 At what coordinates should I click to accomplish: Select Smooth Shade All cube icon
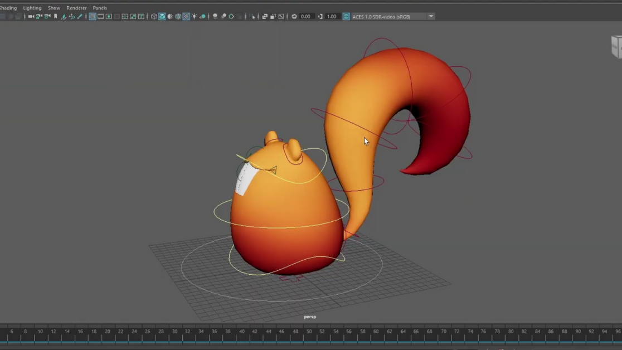(162, 17)
